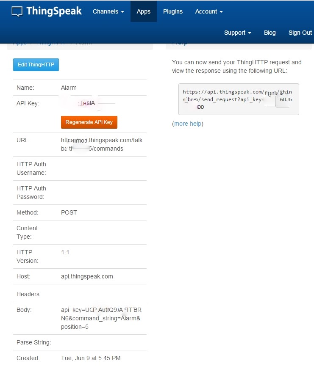The image size is (314, 369).
Task: Sign Out of ThingSpeak
Action: tap(300, 33)
